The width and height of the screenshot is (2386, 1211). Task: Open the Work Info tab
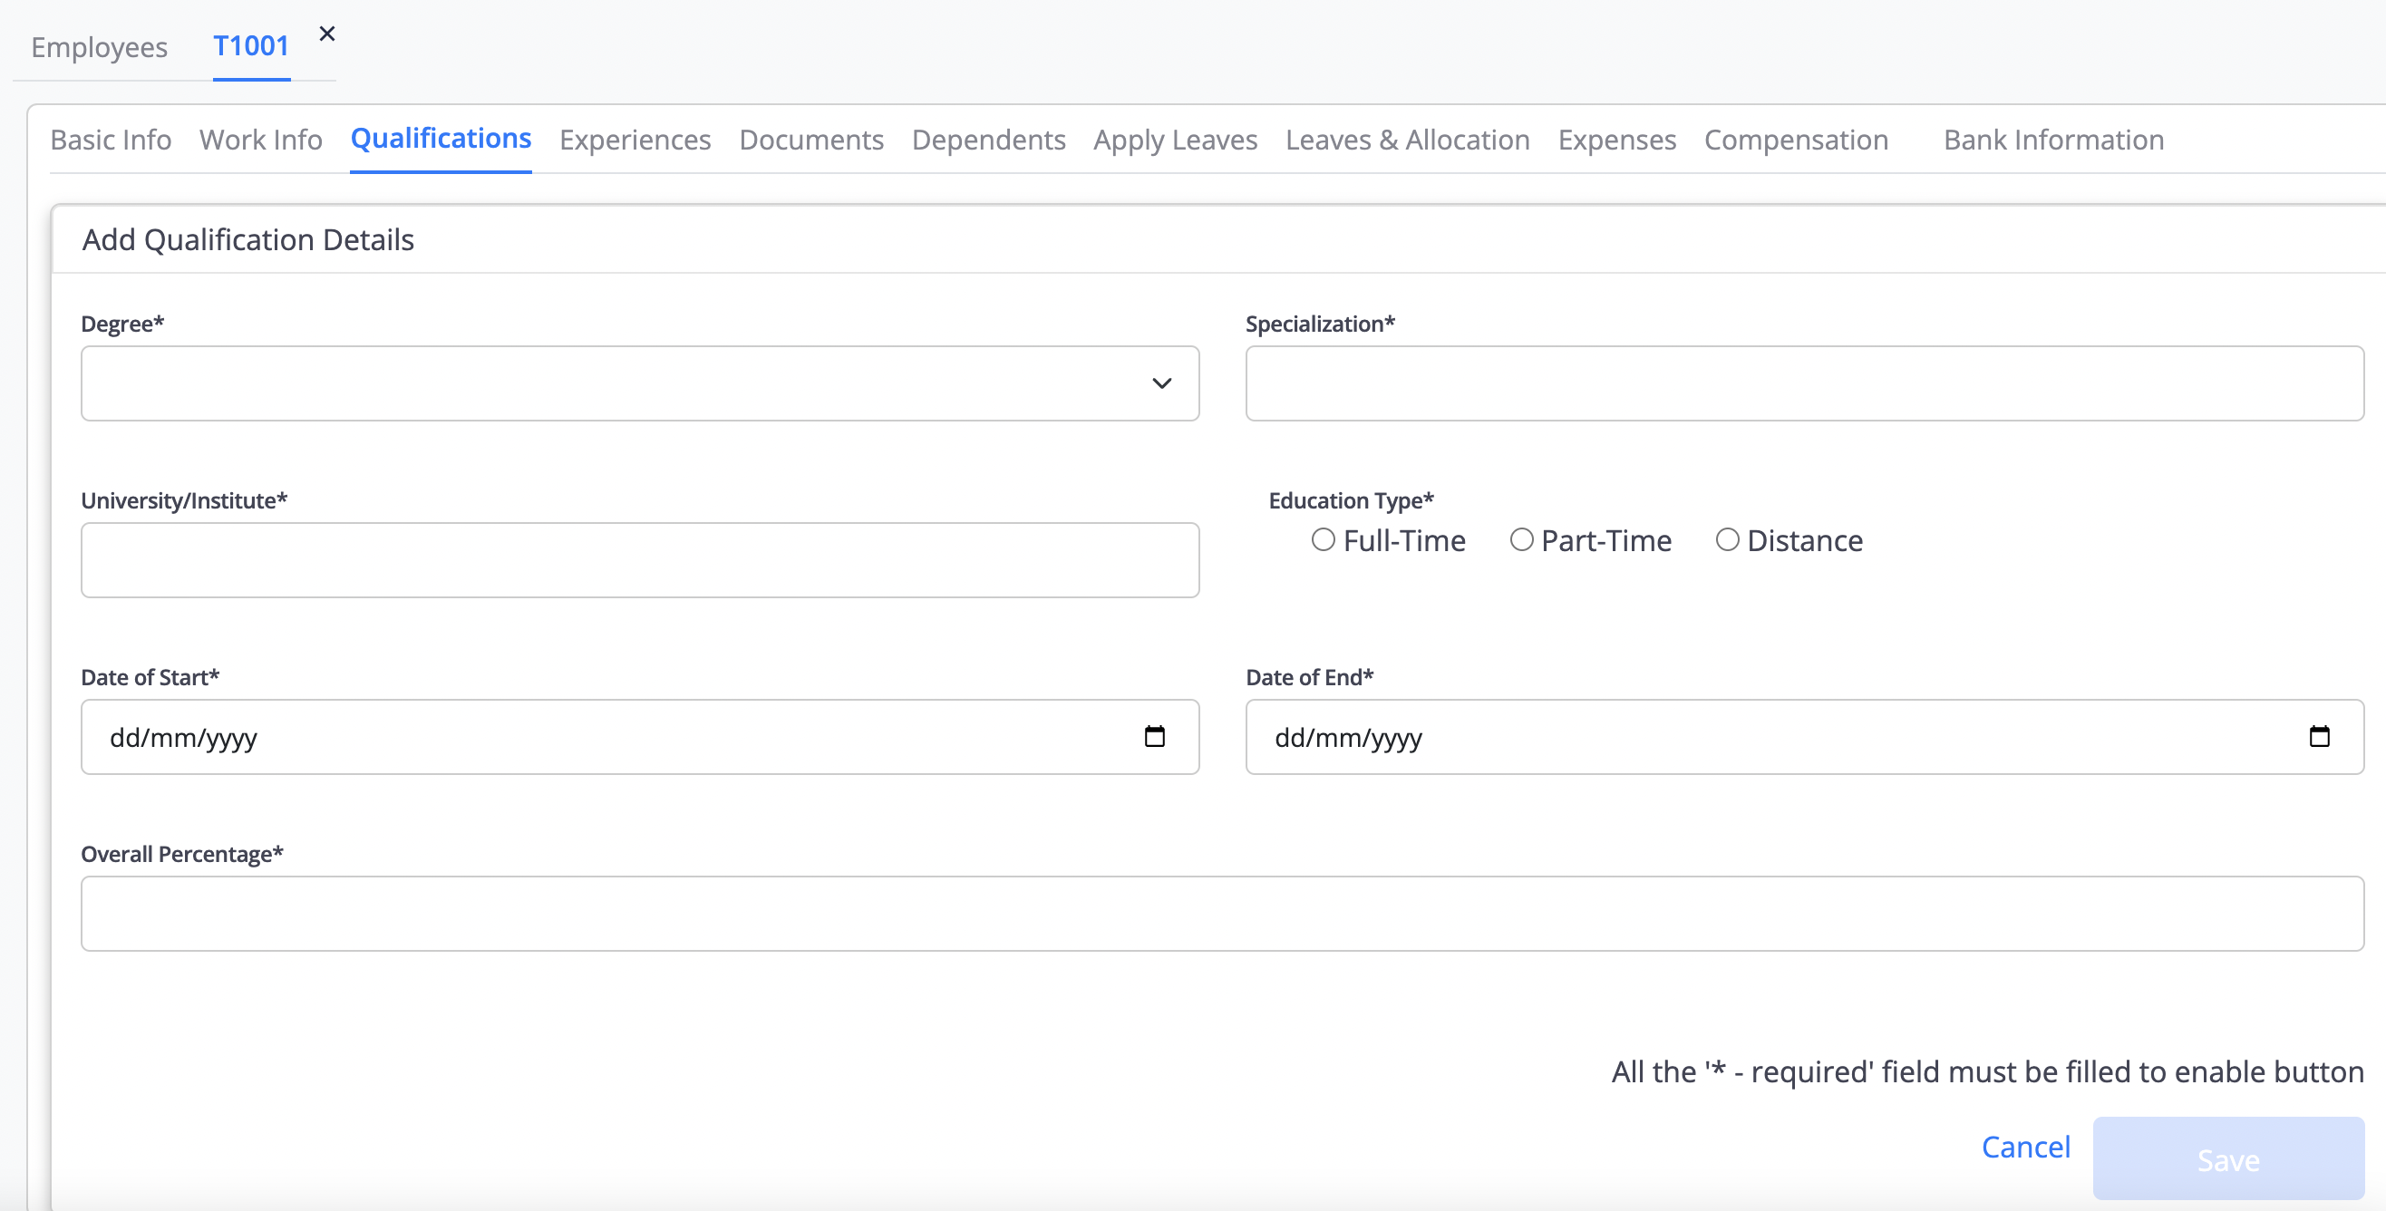tap(260, 140)
